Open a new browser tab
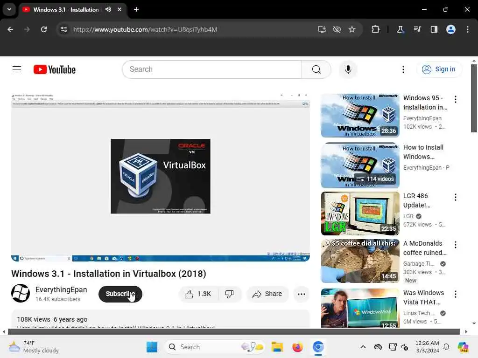Image resolution: width=478 pixels, height=358 pixels. [x=136, y=9]
